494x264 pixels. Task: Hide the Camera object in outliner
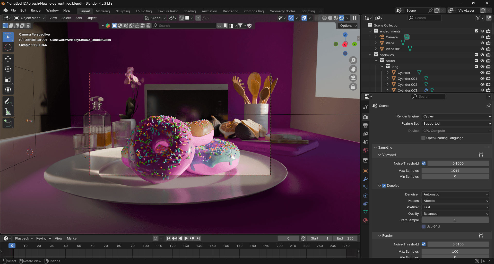click(x=482, y=37)
